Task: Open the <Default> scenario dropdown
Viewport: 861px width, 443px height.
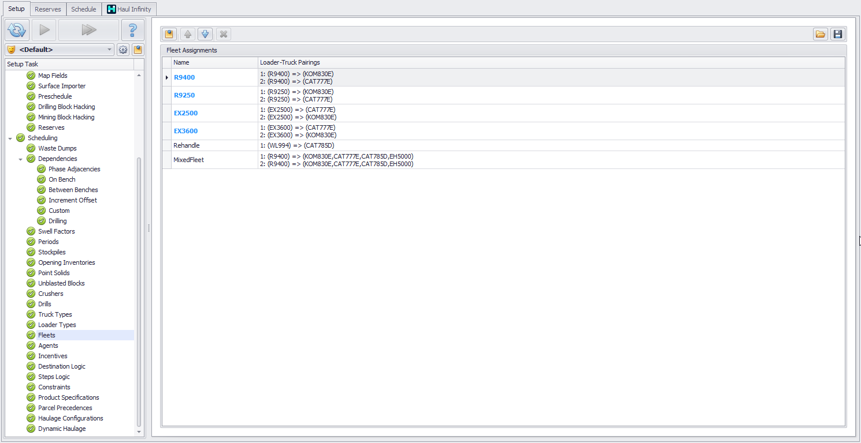Action: [60, 50]
